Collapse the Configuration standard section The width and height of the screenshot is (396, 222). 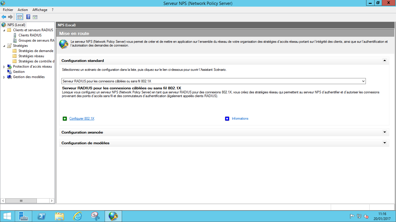point(384,61)
